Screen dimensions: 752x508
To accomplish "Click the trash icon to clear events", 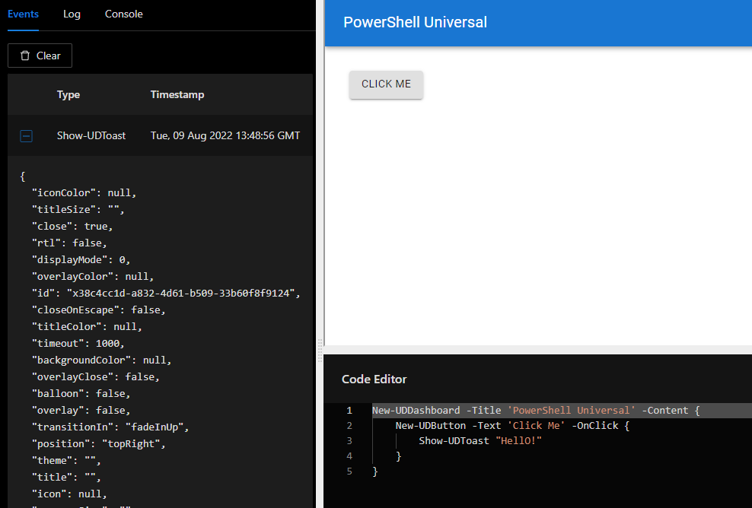I will click(x=26, y=56).
